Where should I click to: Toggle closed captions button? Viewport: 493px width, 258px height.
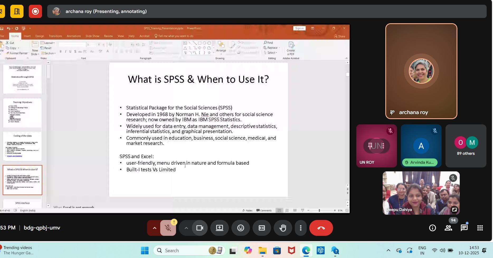point(262,228)
